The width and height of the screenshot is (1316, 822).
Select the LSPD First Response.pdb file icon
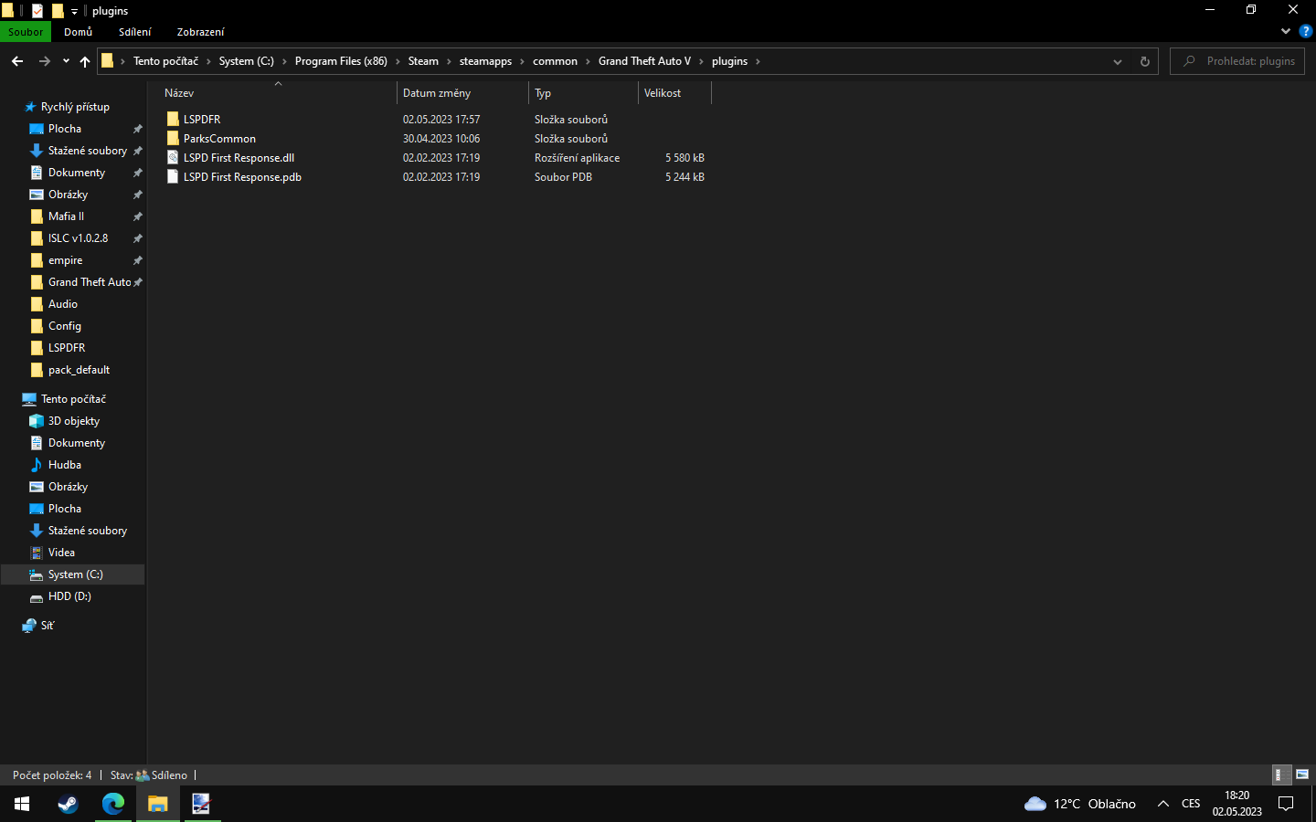(x=173, y=177)
